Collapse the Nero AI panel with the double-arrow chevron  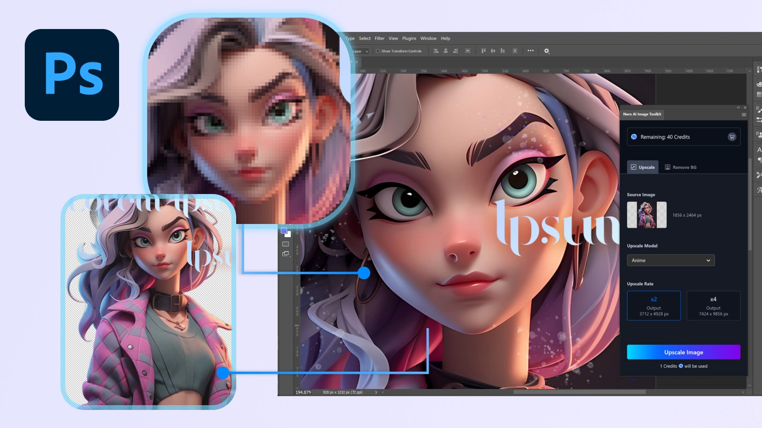coord(739,107)
